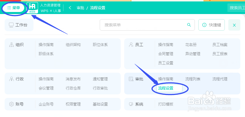Open the 花名册 roster menu item
Image resolution: width=245 pixels, height=117 pixels.
pos(191,45)
